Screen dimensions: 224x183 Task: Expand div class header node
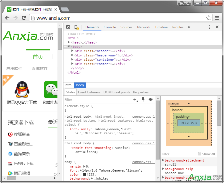click(x=72, y=51)
